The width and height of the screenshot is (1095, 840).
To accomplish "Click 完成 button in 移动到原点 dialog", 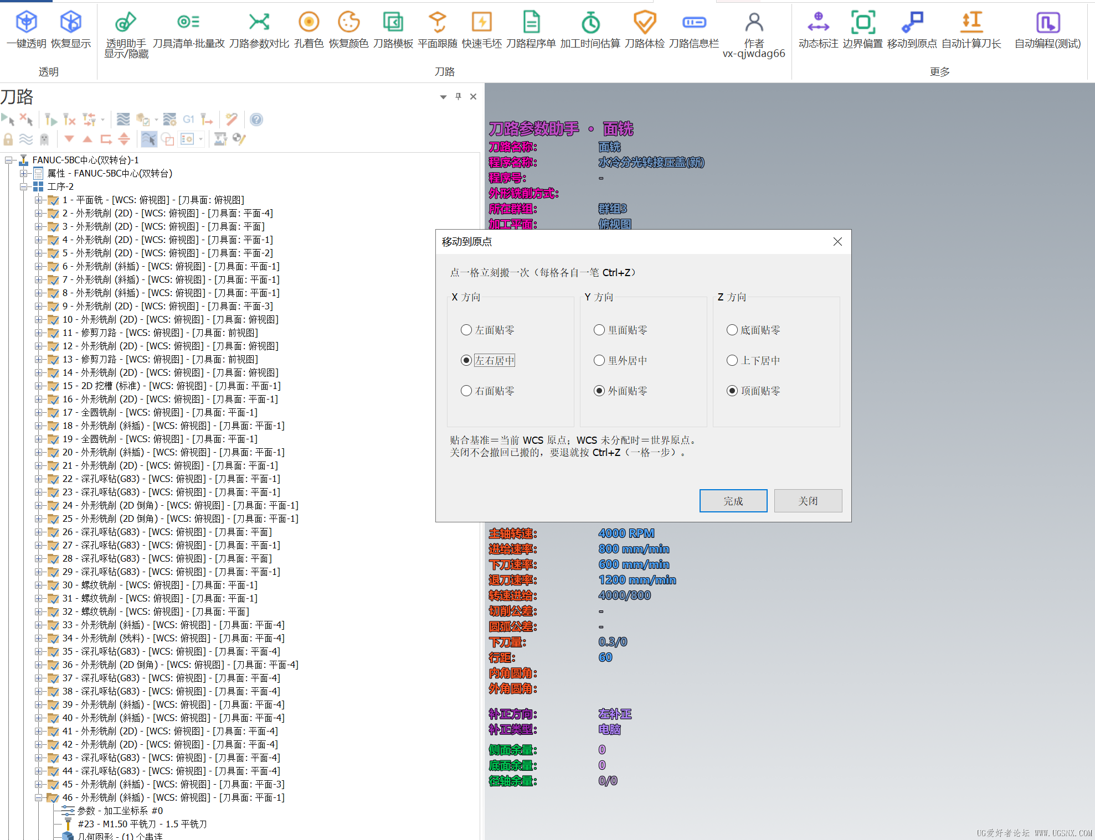I will point(733,501).
